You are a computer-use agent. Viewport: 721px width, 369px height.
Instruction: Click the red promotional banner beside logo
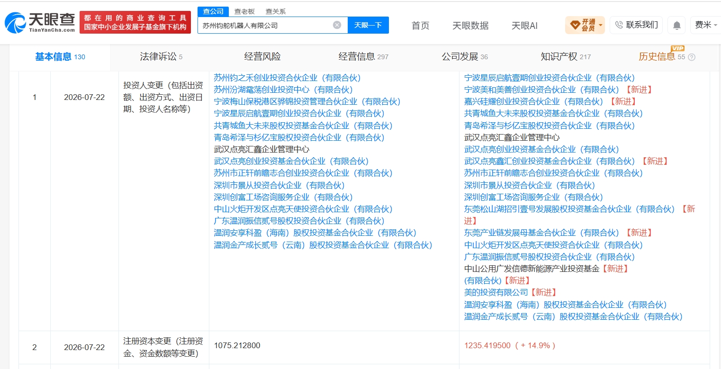pos(135,22)
